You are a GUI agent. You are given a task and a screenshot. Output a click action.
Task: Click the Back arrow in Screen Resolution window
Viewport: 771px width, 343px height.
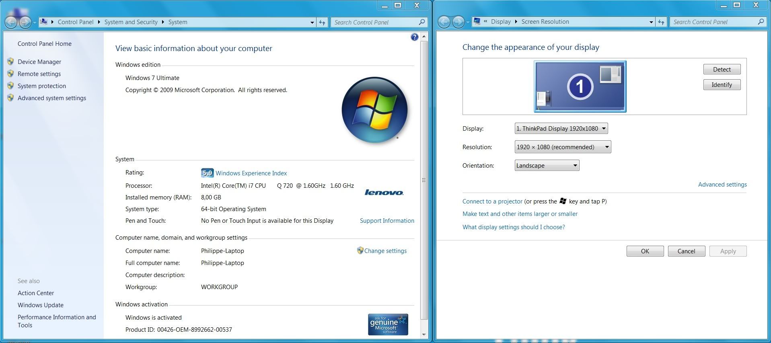pyautogui.click(x=444, y=22)
